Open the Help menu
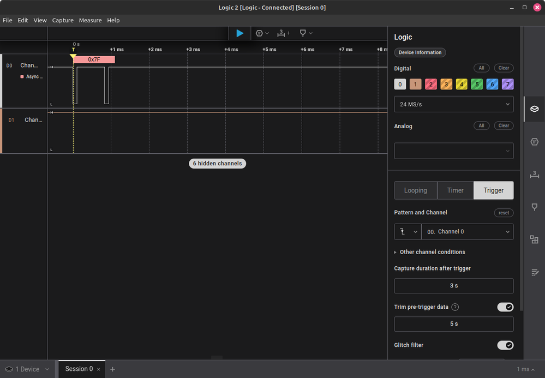The image size is (545, 378). click(113, 20)
